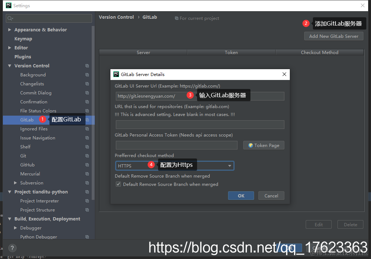Image resolution: width=371 pixels, height=259 pixels.
Task: Select Issue Navigation in tree
Action: click(x=38, y=138)
